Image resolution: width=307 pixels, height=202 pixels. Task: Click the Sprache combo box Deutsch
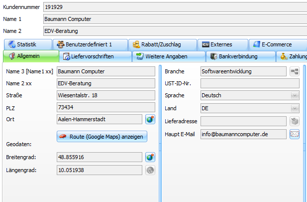click(x=250, y=95)
